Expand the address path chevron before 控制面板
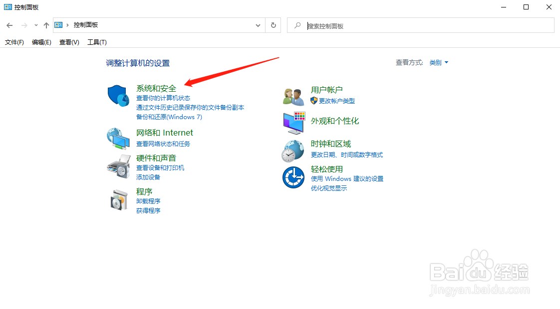 click(x=67, y=25)
